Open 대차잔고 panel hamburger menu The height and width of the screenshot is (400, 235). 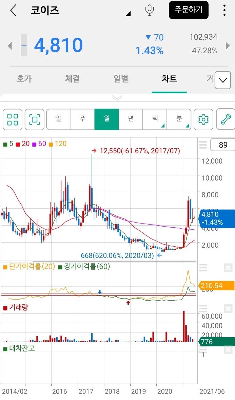203,349
